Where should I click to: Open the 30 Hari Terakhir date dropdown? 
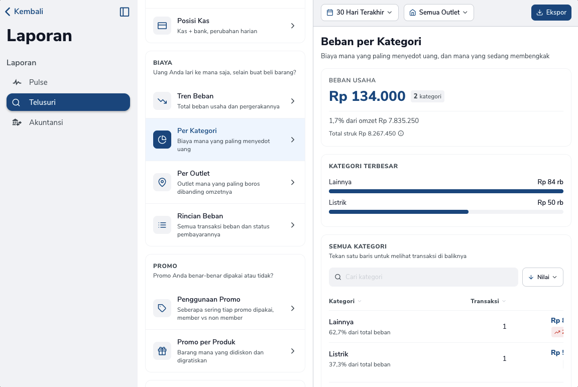click(360, 13)
